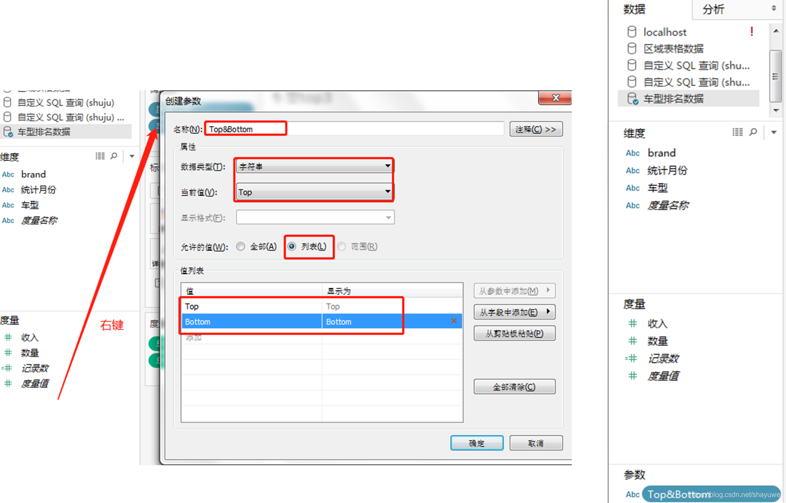
Task: Select 统计月份 dimension in right panel
Action: pyautogui.click(x=667, y=170)
